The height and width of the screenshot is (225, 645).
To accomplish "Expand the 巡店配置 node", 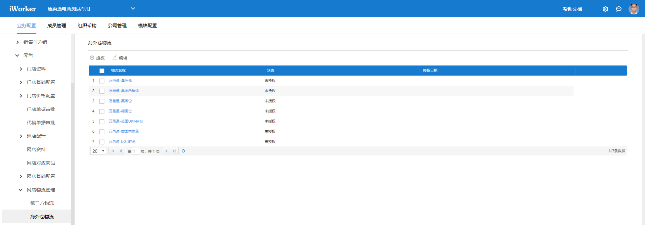I will click(x=21, y=136).
